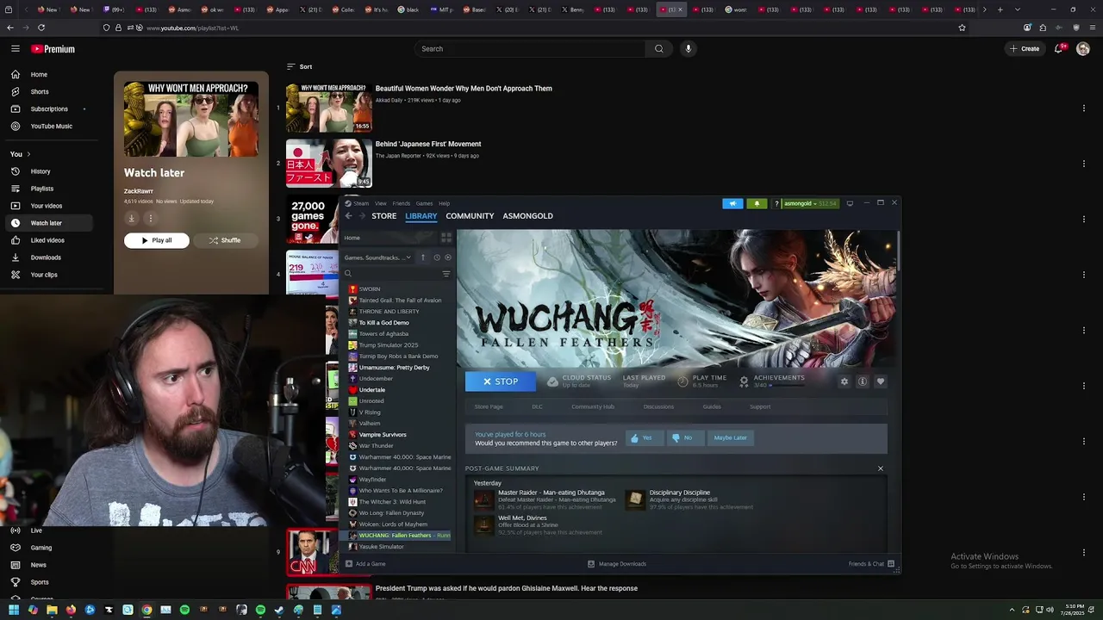Open the Guides link for WUCHANG
Image resolution: width=1103 pixels, height=620 pixels.
712,406
